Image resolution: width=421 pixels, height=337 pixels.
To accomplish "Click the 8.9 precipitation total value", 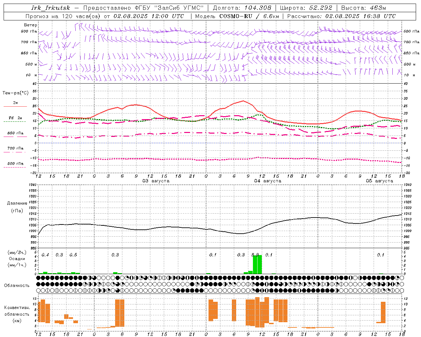I will click(255, 255).
